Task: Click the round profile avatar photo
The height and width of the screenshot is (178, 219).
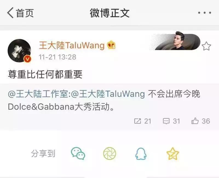Action: click(19, 50)
